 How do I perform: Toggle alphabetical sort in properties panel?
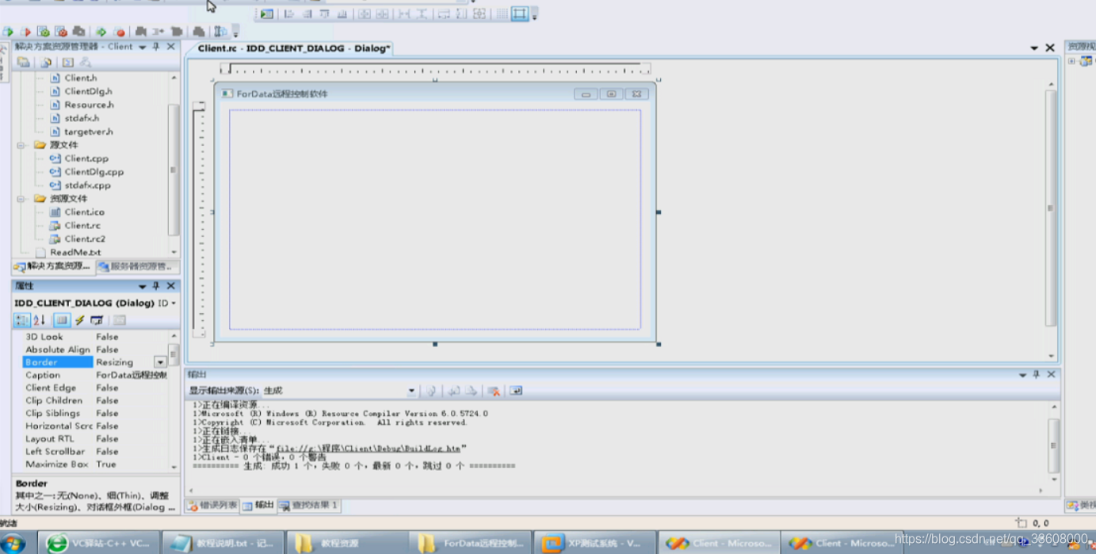[x=40, y=320]
